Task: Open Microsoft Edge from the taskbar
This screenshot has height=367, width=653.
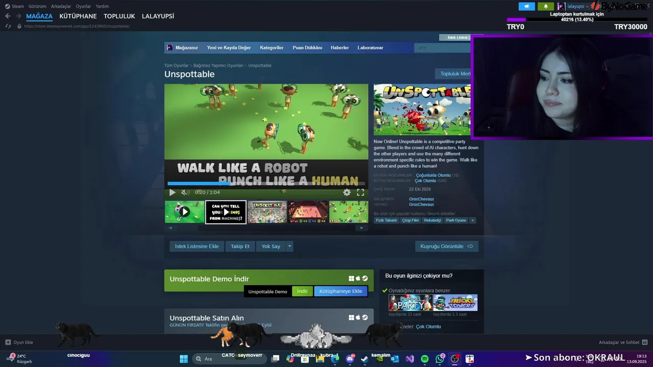Action: point(335,359)
